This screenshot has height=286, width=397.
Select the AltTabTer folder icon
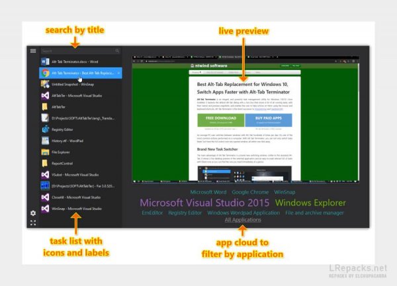pos(45,107)
